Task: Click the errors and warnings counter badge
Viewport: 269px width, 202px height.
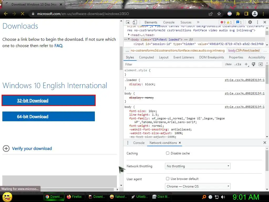Action: pos(226,22)
